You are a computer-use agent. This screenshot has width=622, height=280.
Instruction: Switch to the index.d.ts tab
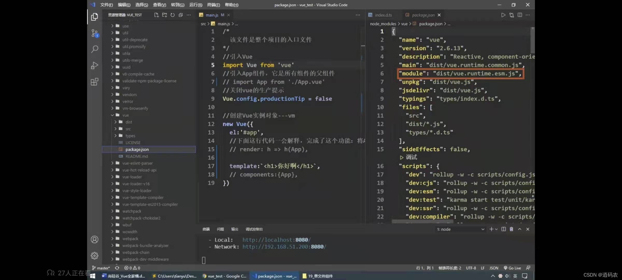tap(383, 15)
